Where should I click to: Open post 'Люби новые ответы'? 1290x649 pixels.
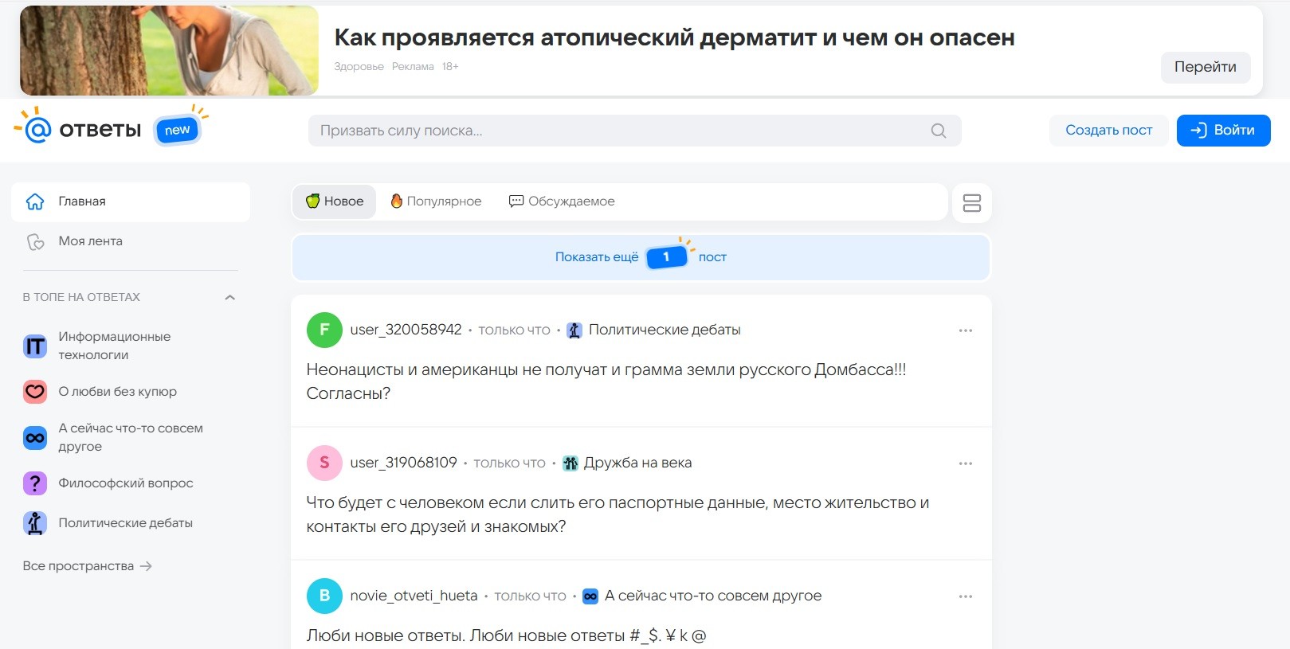point(506,635)
